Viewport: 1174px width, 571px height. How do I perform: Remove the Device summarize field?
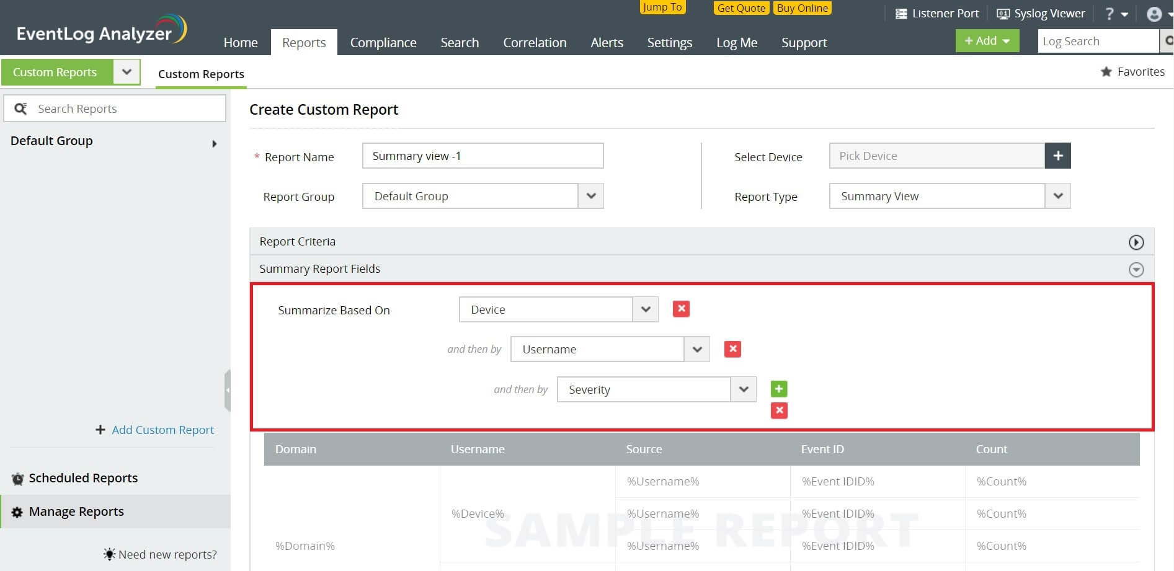tap(681, 309)
